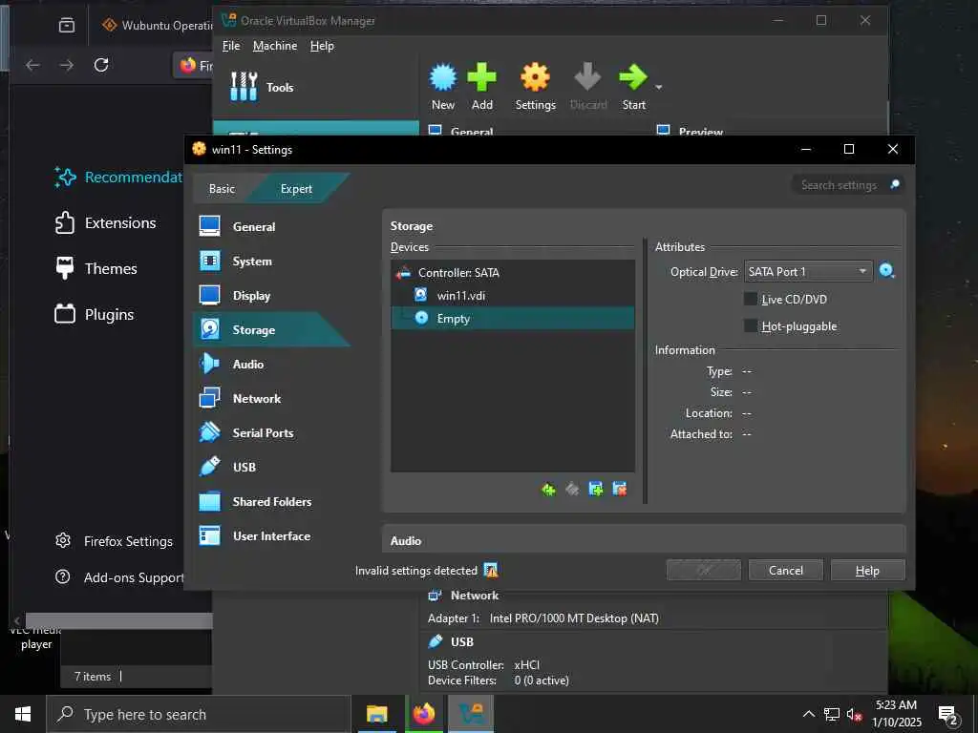Click the muted volume tray icon

click(x=854, y=715)
